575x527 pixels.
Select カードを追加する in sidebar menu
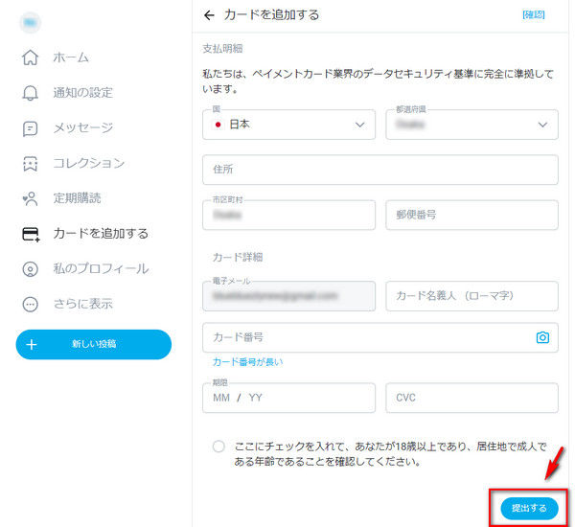tap(101, 233)
